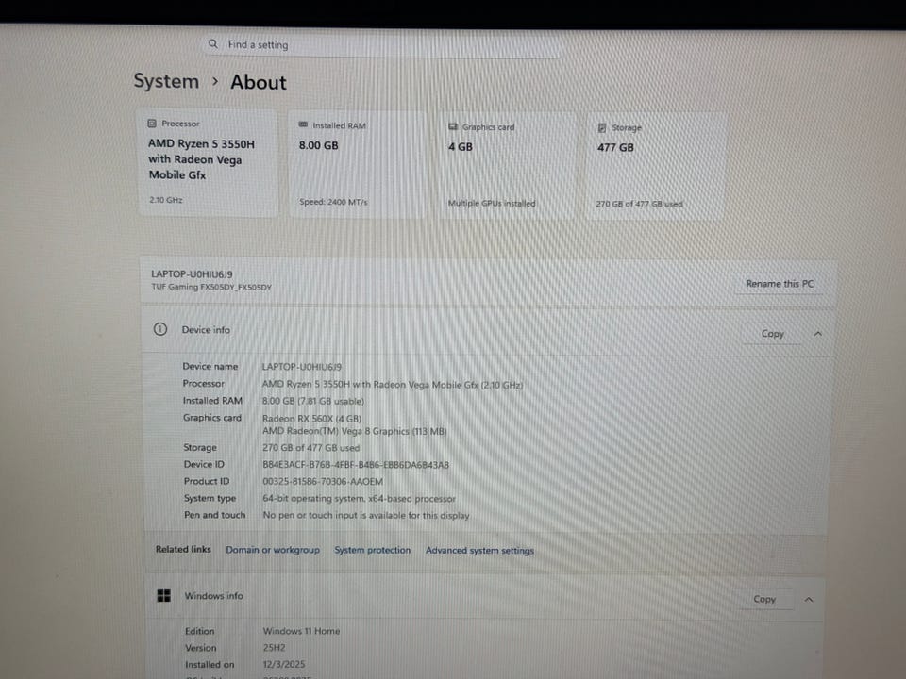
Task: Select Radeon RX 560X (4 GB) text
Action: pyautogui.click(x=311, y=419)
